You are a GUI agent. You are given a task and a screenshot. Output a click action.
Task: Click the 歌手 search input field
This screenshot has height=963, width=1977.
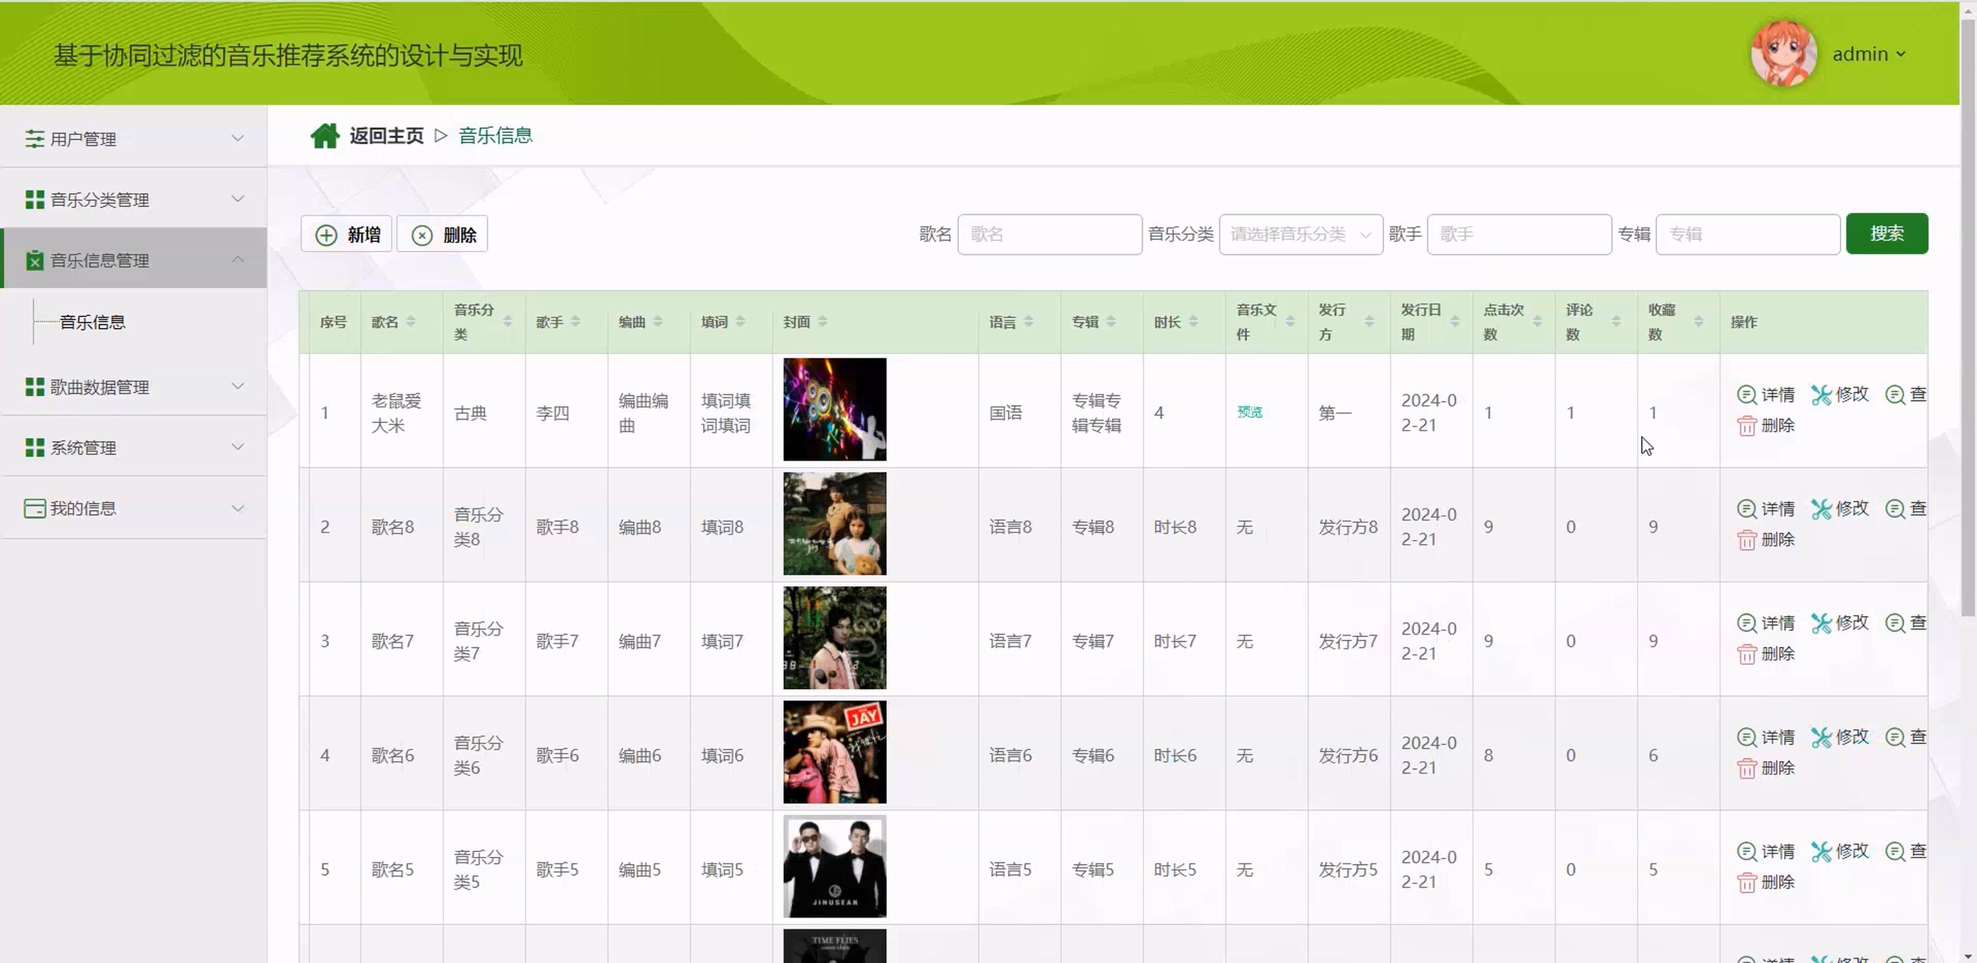pos(1518,234)
